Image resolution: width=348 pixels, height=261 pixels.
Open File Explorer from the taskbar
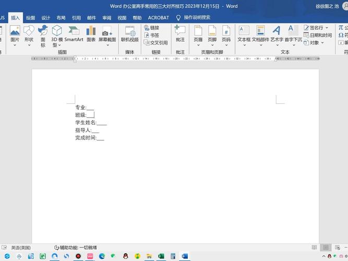[149, 256]
